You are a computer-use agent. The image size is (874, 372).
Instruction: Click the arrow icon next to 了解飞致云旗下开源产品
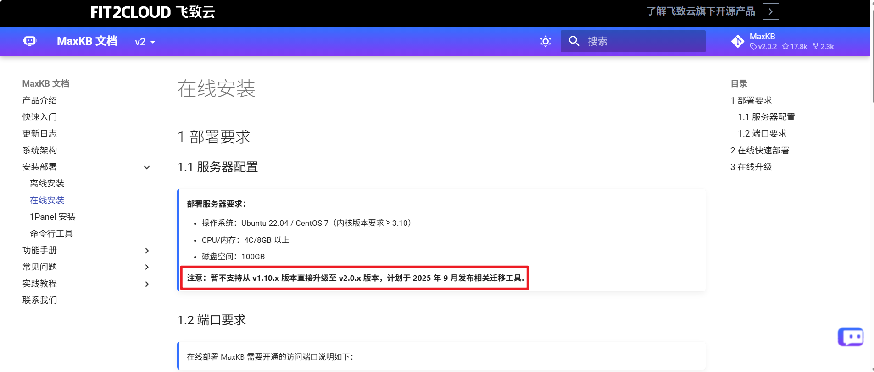coord(771,11)
